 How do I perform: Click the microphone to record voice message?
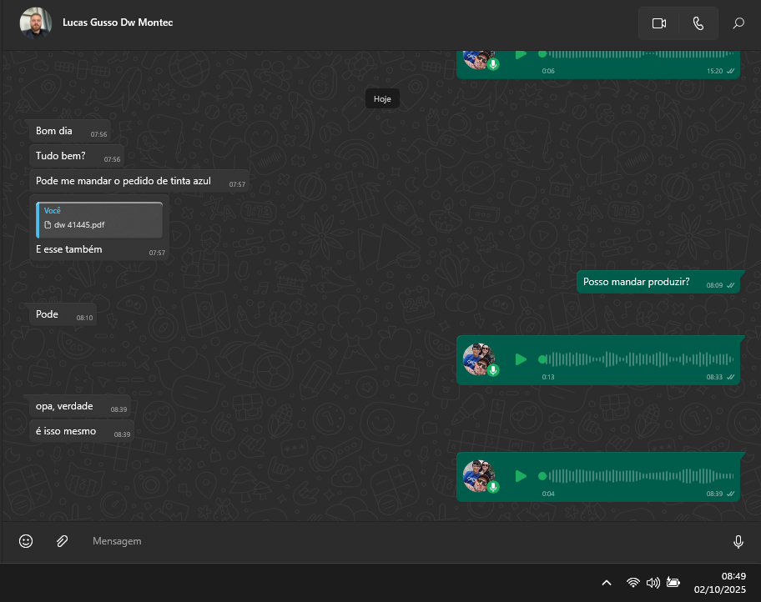[738, 542]
